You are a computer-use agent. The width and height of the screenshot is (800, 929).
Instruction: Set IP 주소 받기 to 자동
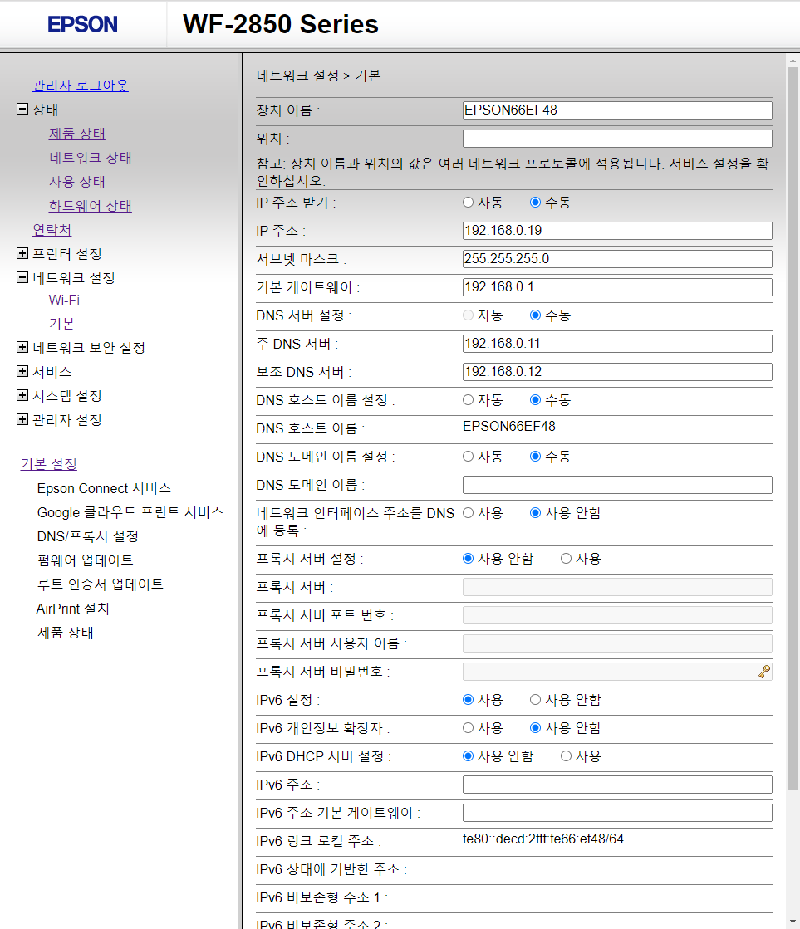(x=468, y=203)
